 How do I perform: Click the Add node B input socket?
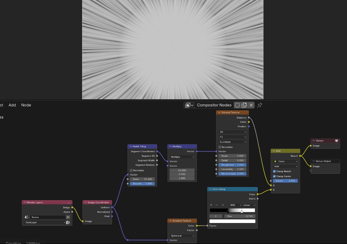[x=271, y=190]
